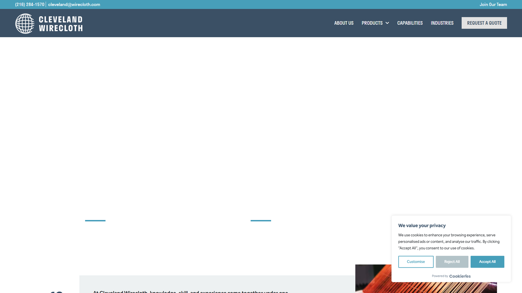Open the About Us page
522x293 pixels.
click(344, 23)
